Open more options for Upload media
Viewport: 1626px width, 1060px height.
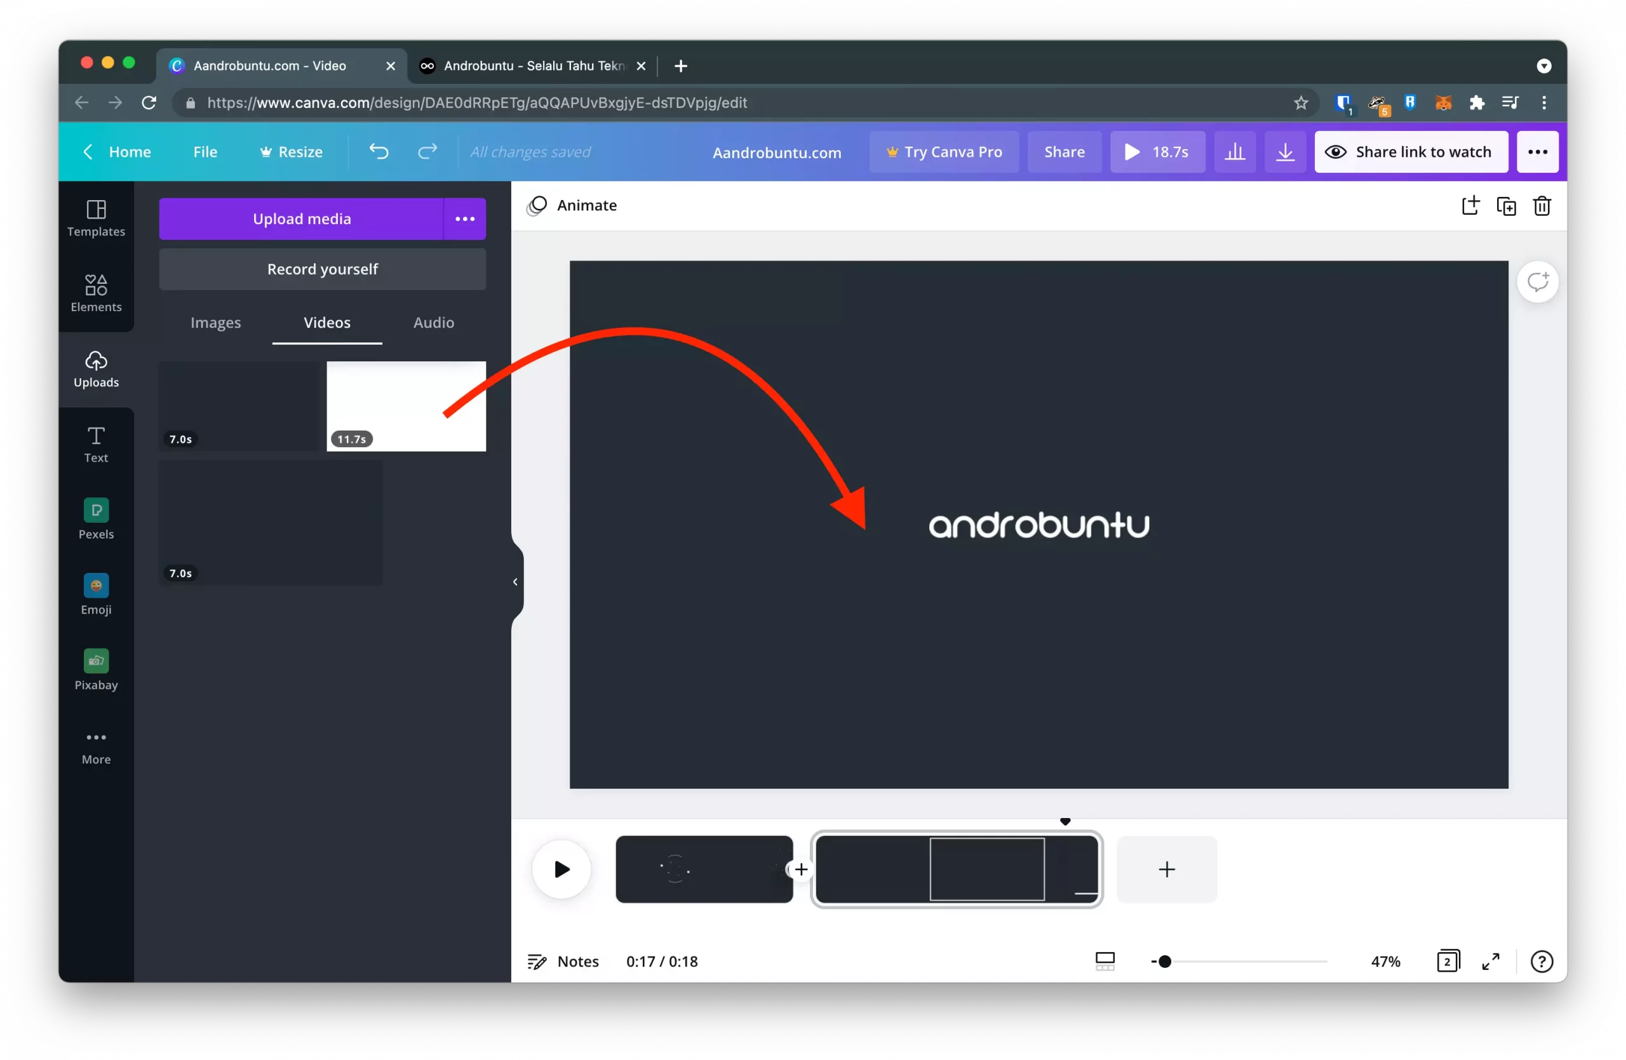466,218
